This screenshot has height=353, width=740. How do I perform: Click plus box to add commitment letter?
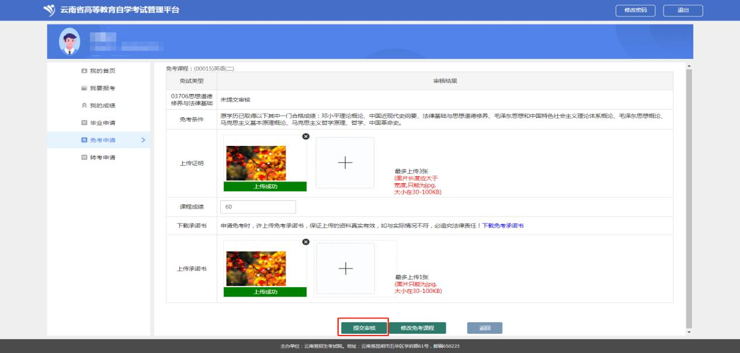click(345, 268)
